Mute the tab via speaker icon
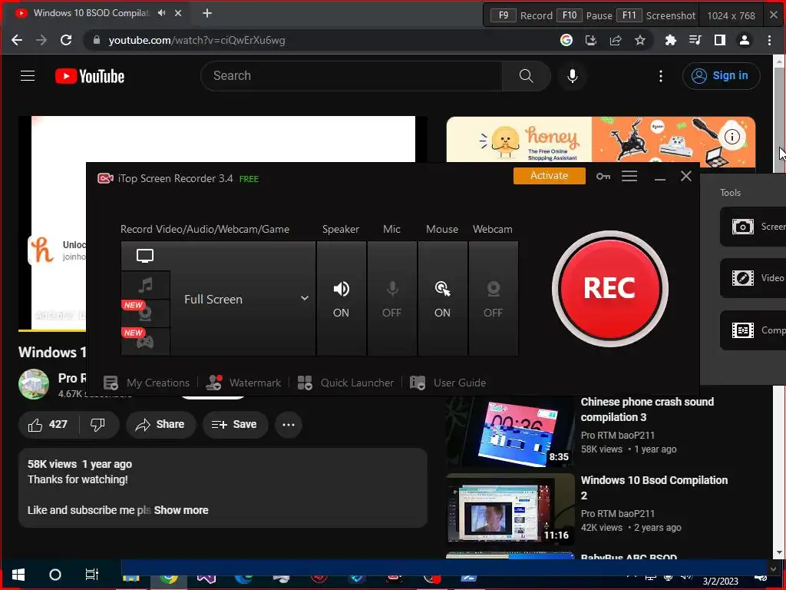Screen dimensions: 786x590 point(161,13)
